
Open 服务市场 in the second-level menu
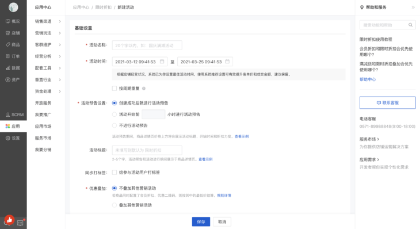[43, 138]
